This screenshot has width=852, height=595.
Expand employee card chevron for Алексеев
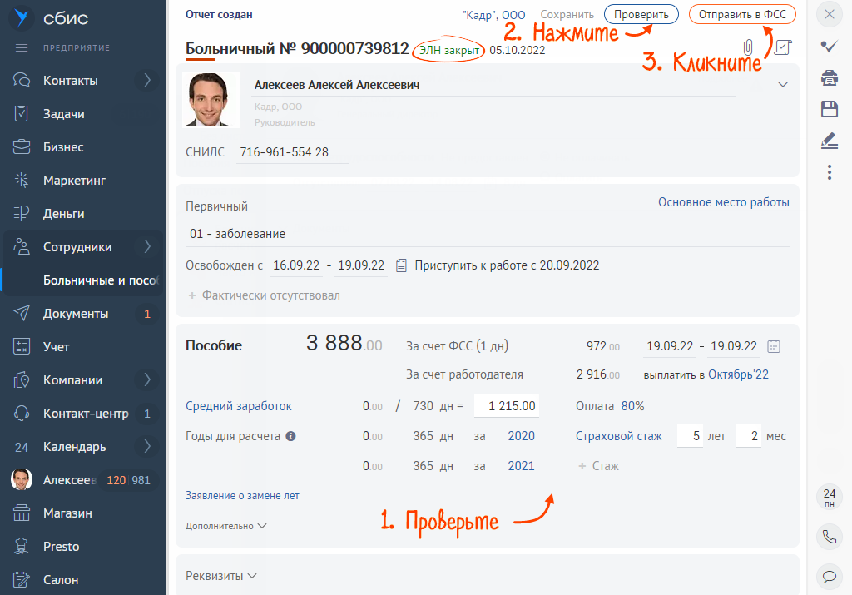pyautogui.click(x=782, y=84)
